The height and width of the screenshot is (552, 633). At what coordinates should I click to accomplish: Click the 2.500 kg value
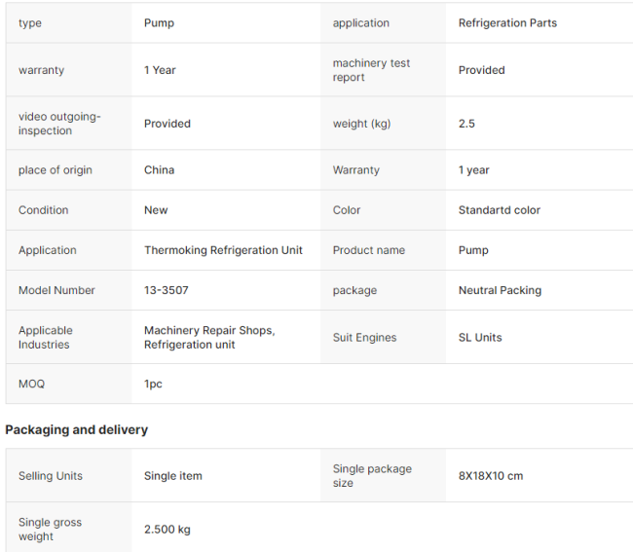point(168,530)
